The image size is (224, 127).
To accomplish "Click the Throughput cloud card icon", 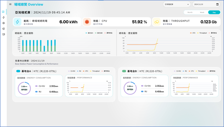I will pos(157,22).
